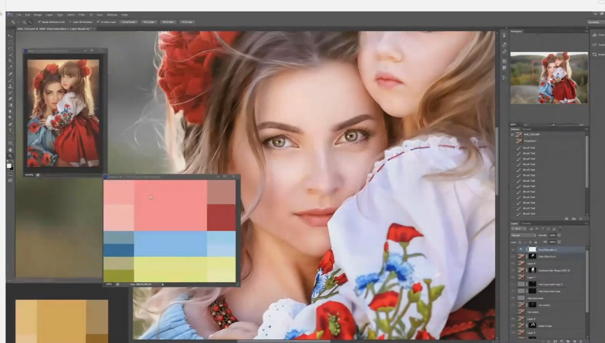Hide the Hue/Saturation 1 layer
The image size is (605, 343).
click(513, 250)
